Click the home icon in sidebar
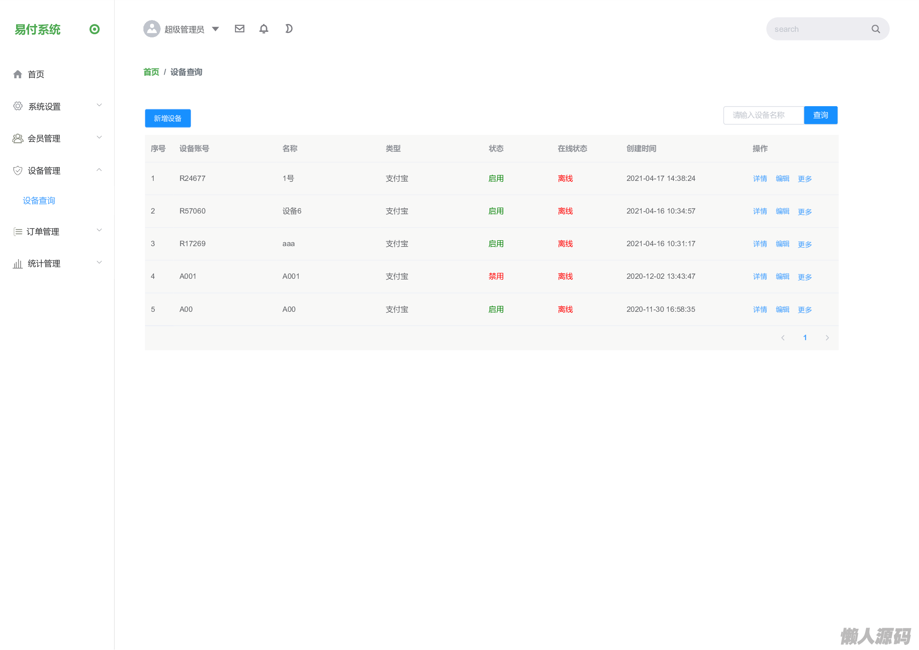919x650 pixels. (18, 74)
